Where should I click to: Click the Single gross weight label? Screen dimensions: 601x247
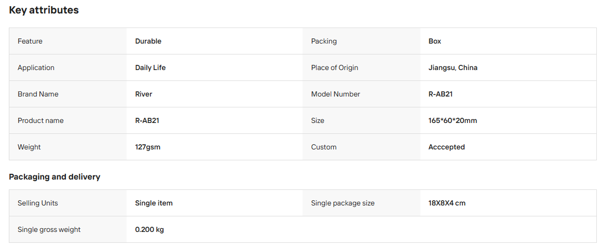point(49,230)
